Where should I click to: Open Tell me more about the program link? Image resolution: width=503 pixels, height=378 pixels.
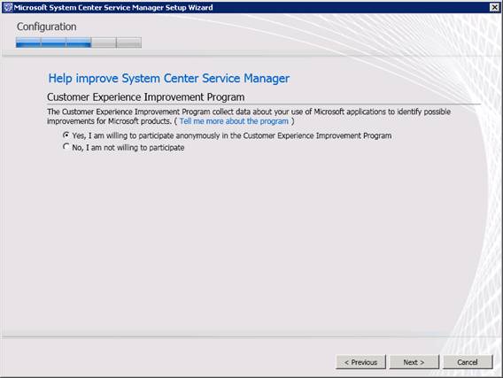click(234, 121)
